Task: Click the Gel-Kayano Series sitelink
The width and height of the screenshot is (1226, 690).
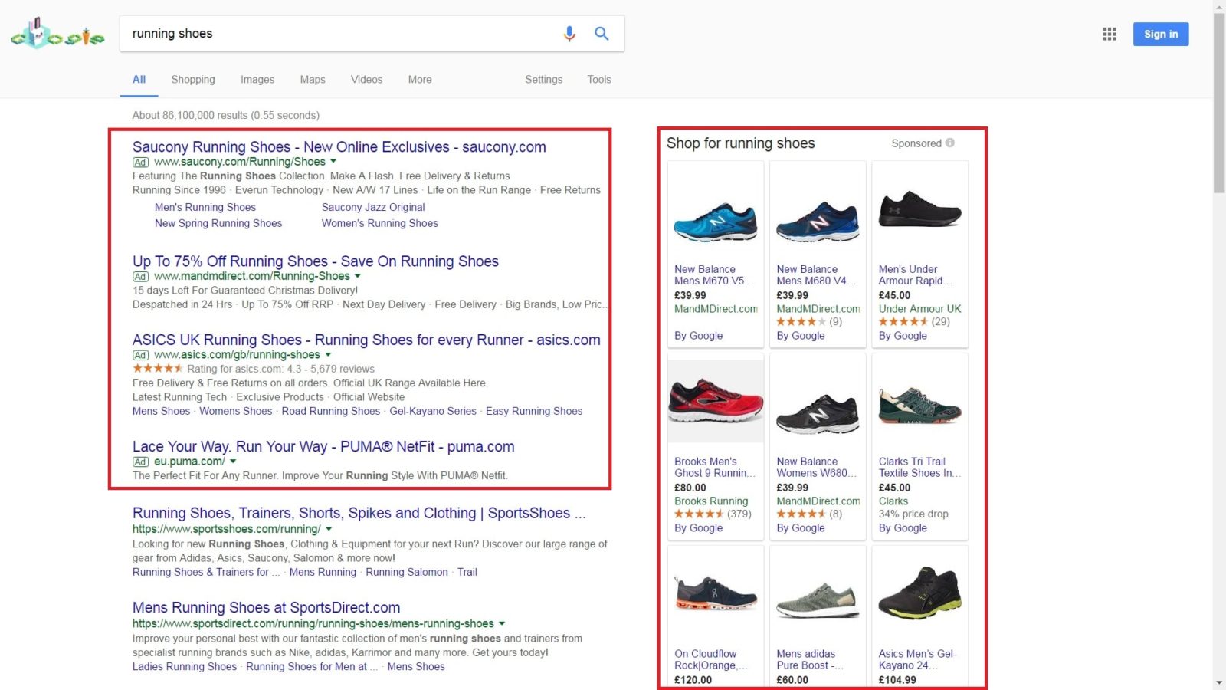Action: click(433, 411)
